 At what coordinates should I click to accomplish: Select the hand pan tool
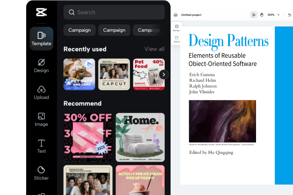(262, 15)
